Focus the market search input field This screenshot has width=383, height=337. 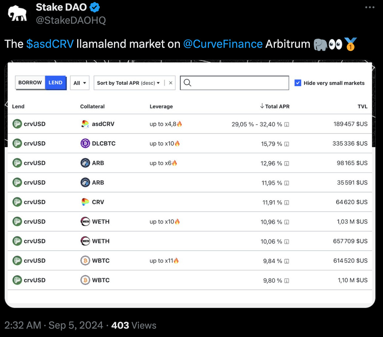[x=234, y=83]
